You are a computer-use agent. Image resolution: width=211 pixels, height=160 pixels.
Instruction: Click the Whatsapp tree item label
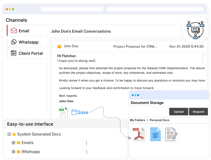point(31,151)
